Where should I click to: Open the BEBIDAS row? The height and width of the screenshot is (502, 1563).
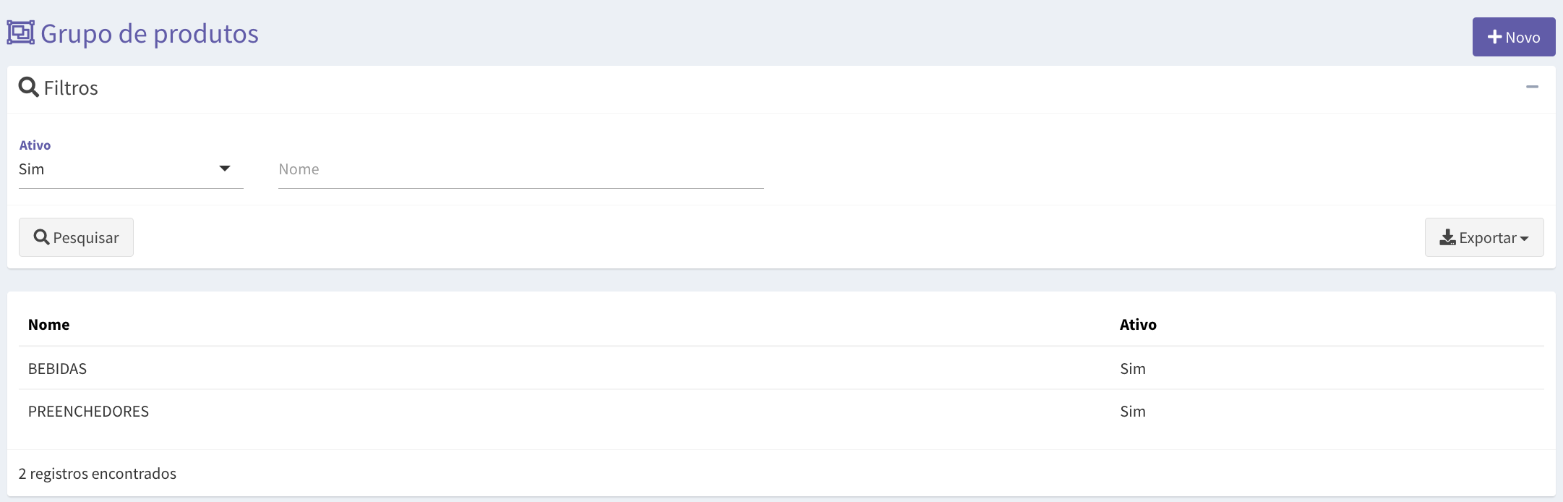(781, 368)
